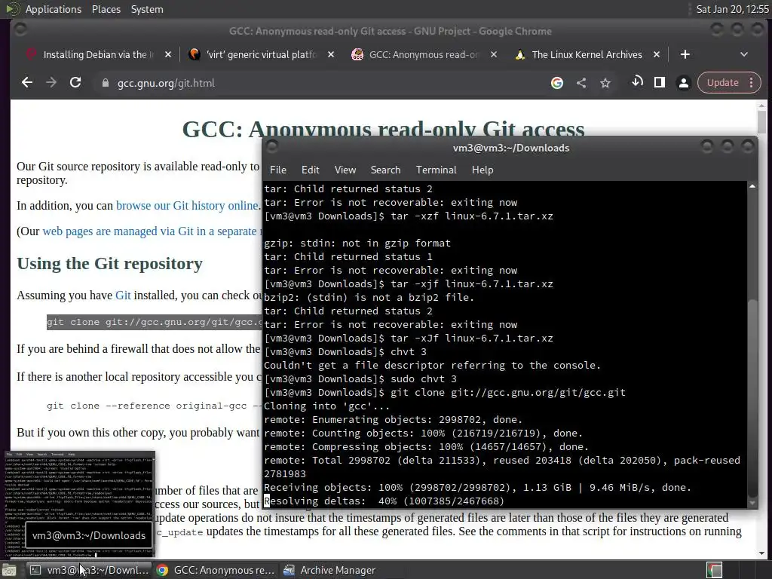The width and height of the screenshot is (772, 579).
Task: Expand Chrome tab search chevron
Action: point(744,54)
